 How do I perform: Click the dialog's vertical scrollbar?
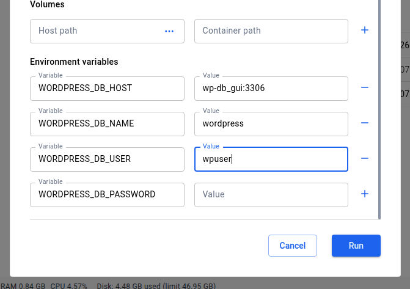pyautogui.click(x=380, y=110)
